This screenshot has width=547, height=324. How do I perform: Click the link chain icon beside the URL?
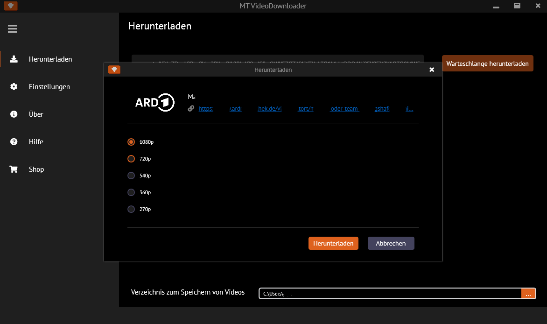click(191, 109)
